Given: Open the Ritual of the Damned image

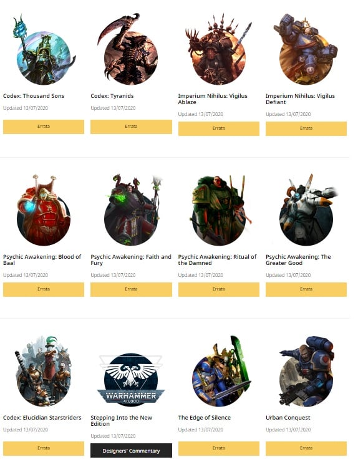Looking at the screenshot, I should point(220,210).
